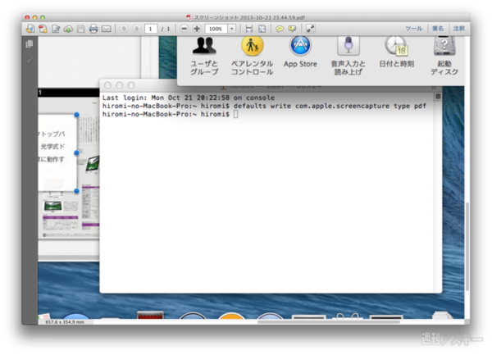Click the page size text 657.6 x 354.9 mm
This screenshot has height=355, width=492.
coord(65,322)
